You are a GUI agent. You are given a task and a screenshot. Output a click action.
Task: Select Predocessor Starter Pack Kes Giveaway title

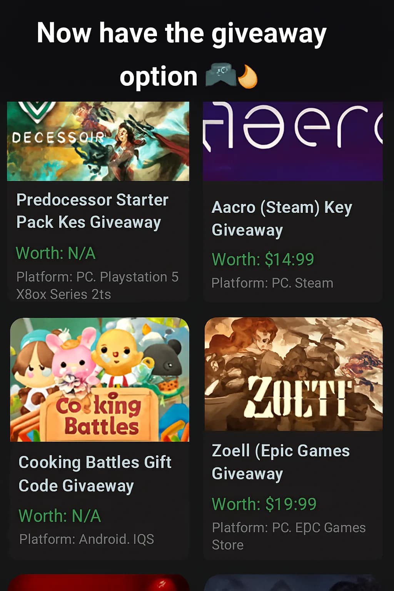pyautogui.click(x=92, y=211)
